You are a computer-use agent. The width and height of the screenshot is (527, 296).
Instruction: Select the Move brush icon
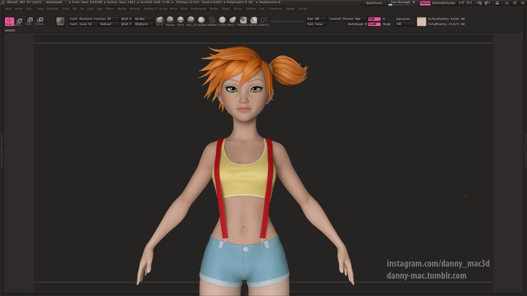coord(160,21)
